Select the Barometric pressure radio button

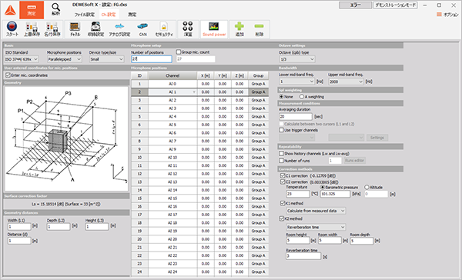tap(323, 187)
